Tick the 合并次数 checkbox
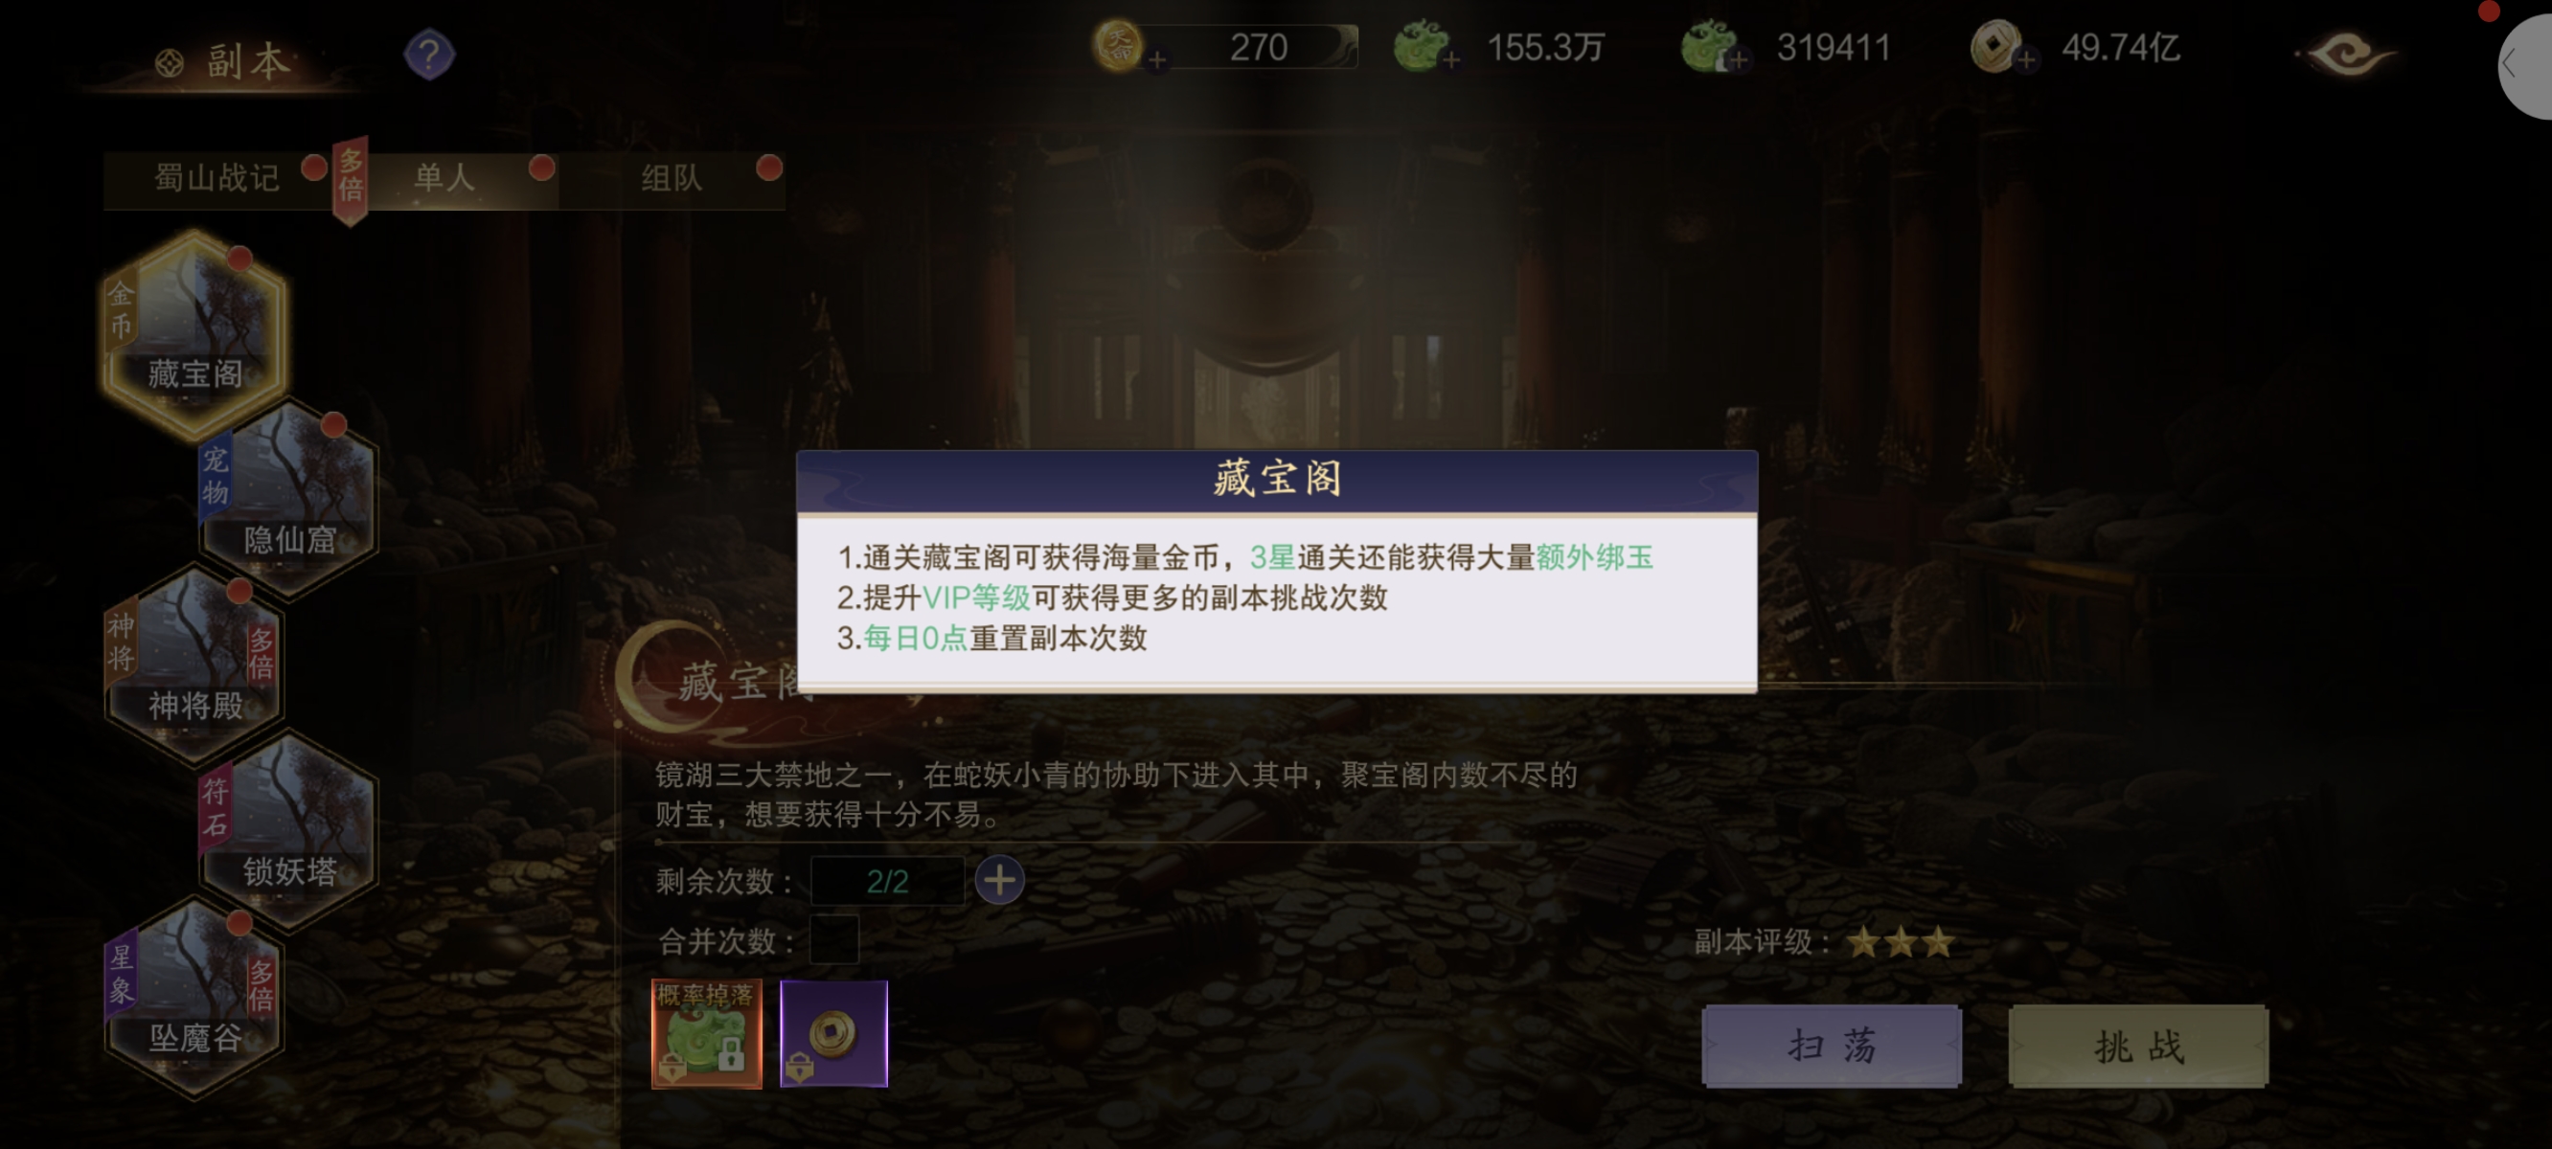Image resolution: width=2552 pixels, height=1149 pixels. pyautogui.click(x=834, y=939)
